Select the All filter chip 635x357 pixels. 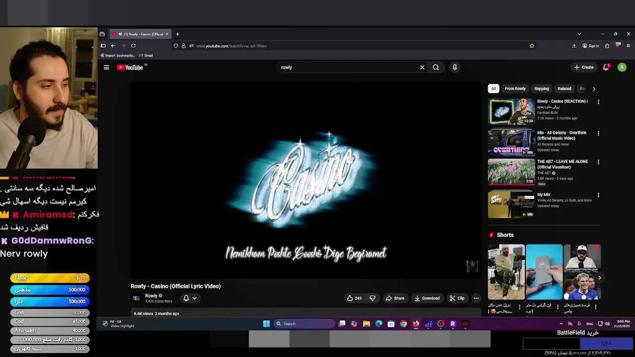[x=493, y=89]
